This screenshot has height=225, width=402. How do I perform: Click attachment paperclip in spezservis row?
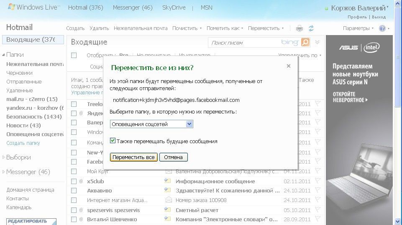click(81, 210)
